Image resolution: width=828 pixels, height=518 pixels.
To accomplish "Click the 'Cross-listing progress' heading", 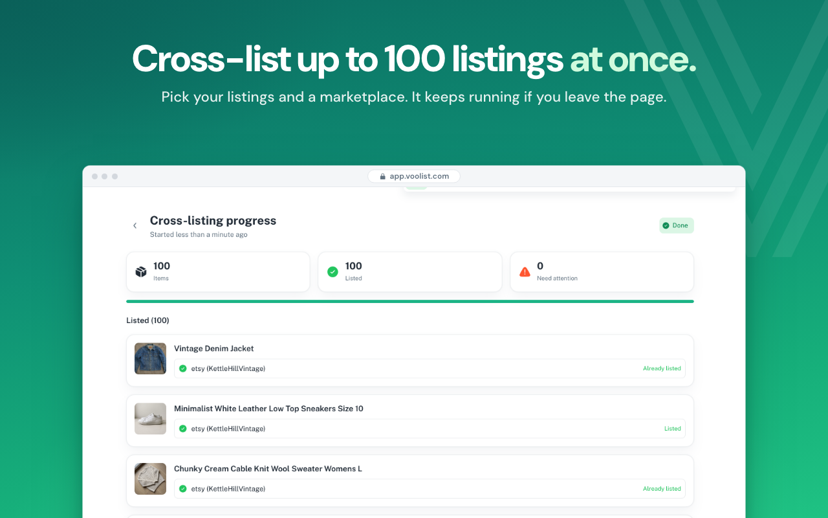I will (213, 221).
